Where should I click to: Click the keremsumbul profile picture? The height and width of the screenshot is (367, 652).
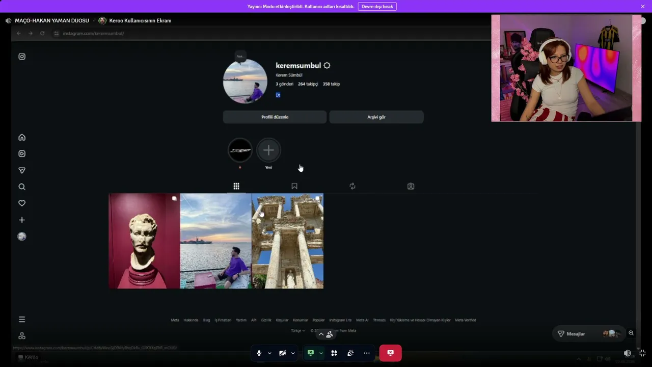point(245,81)
